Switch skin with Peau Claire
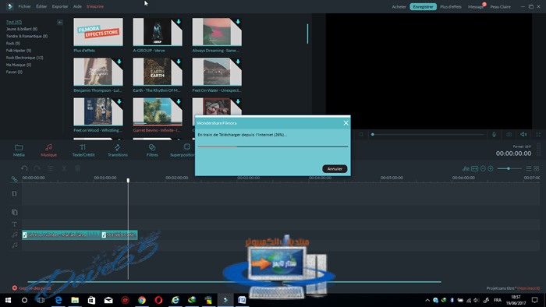 pos(501,6)
